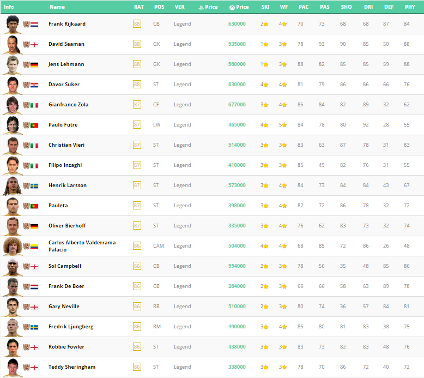Click Frank De Boer's 89 defending value

point(386,286)
